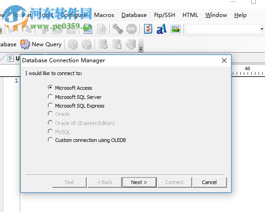The width and height of the screenshot is (265, 212).
Task: Open the Macros menu
Action: [104, 15]
